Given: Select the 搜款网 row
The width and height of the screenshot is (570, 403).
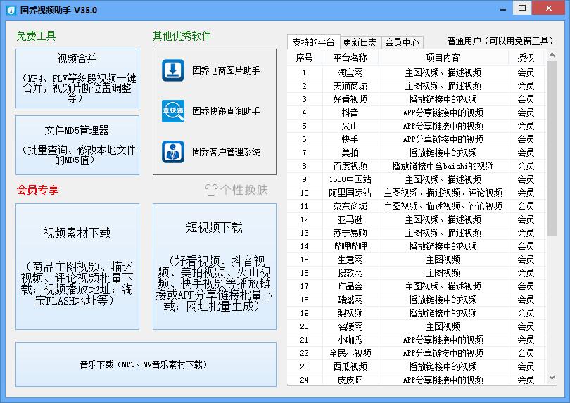Looking at the screenshot, I should [x=417, y=273].
